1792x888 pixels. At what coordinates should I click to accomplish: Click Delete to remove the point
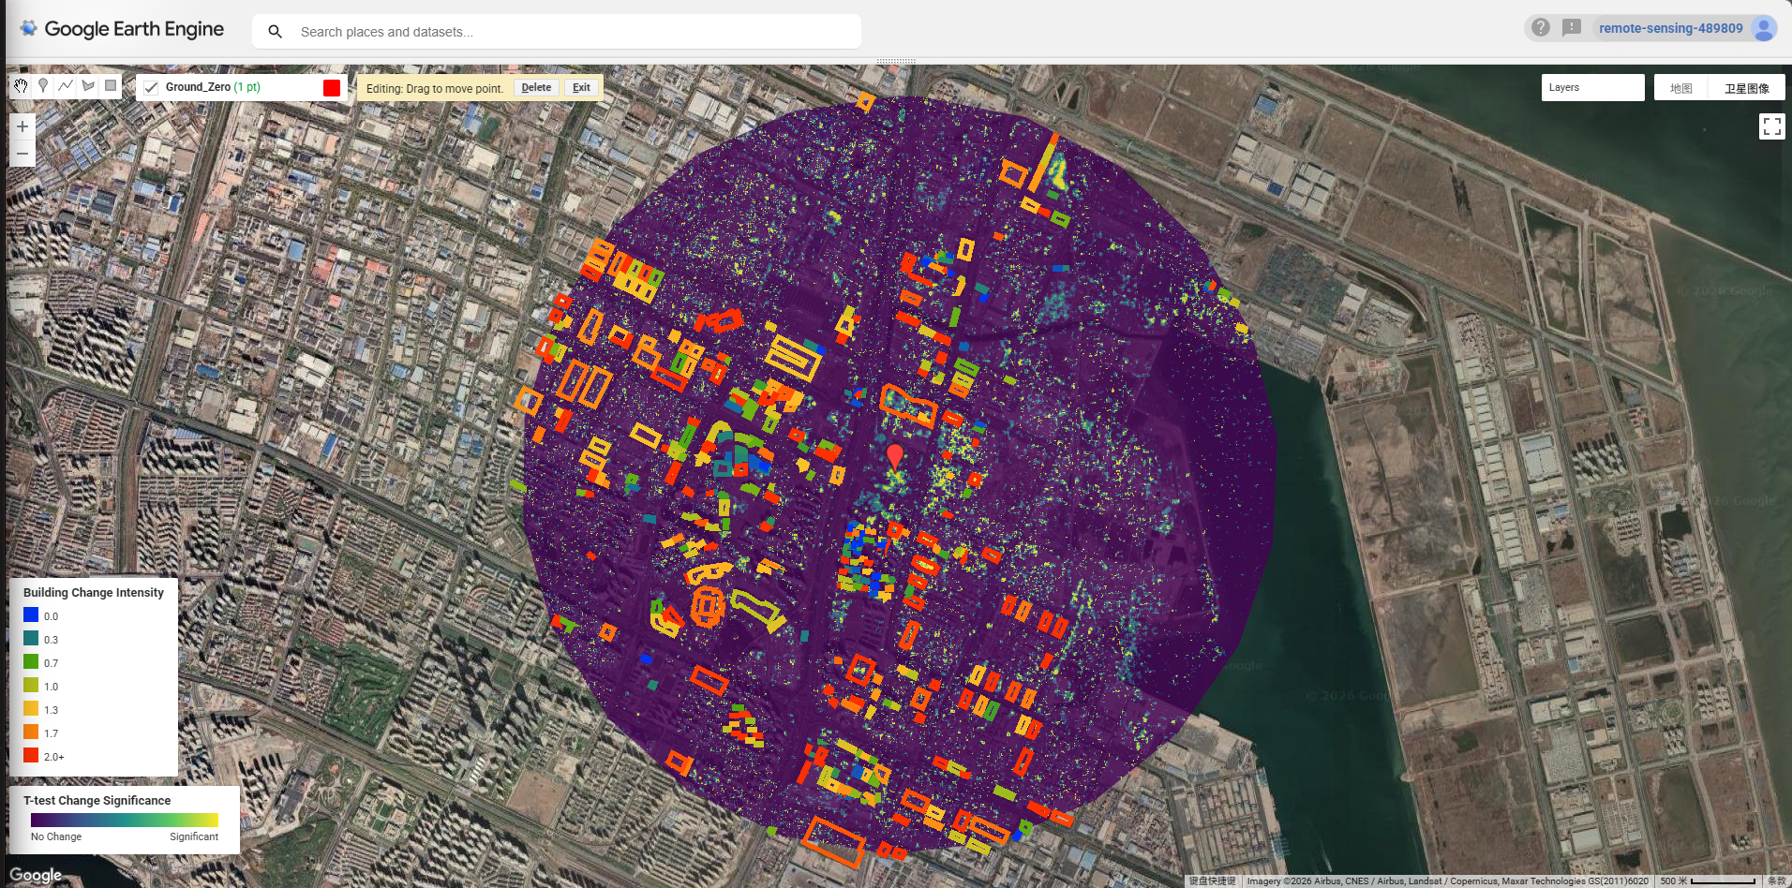[x=536, y=88]
